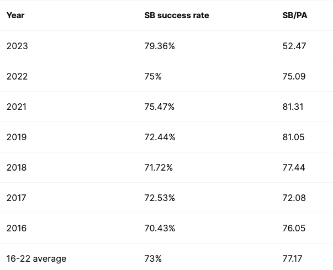Select the 2023 year cell

[x=17, y=46]
